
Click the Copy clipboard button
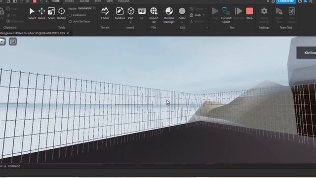(12, 9)
